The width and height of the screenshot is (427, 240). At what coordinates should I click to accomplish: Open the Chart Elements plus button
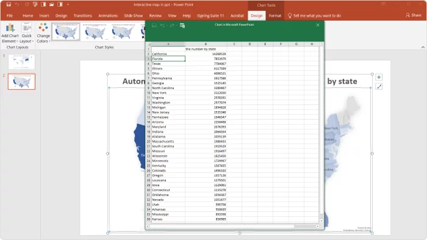pyautogui.click(x=379, y=77)
